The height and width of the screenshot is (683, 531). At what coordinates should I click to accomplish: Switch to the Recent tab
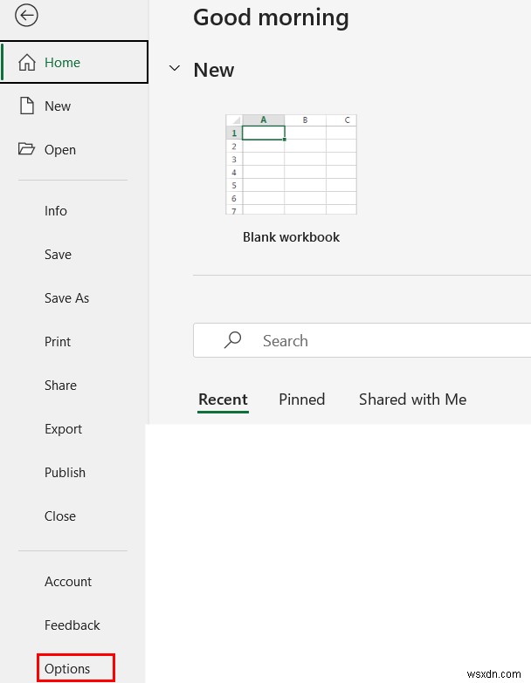click(x=223, y=400)
